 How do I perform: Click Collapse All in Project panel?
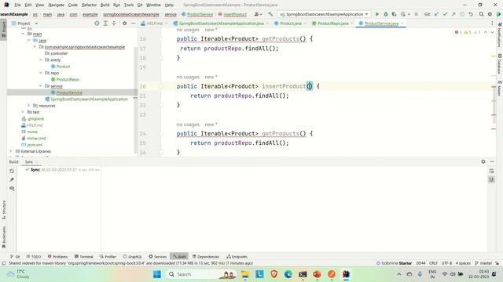tap(114, 23)
